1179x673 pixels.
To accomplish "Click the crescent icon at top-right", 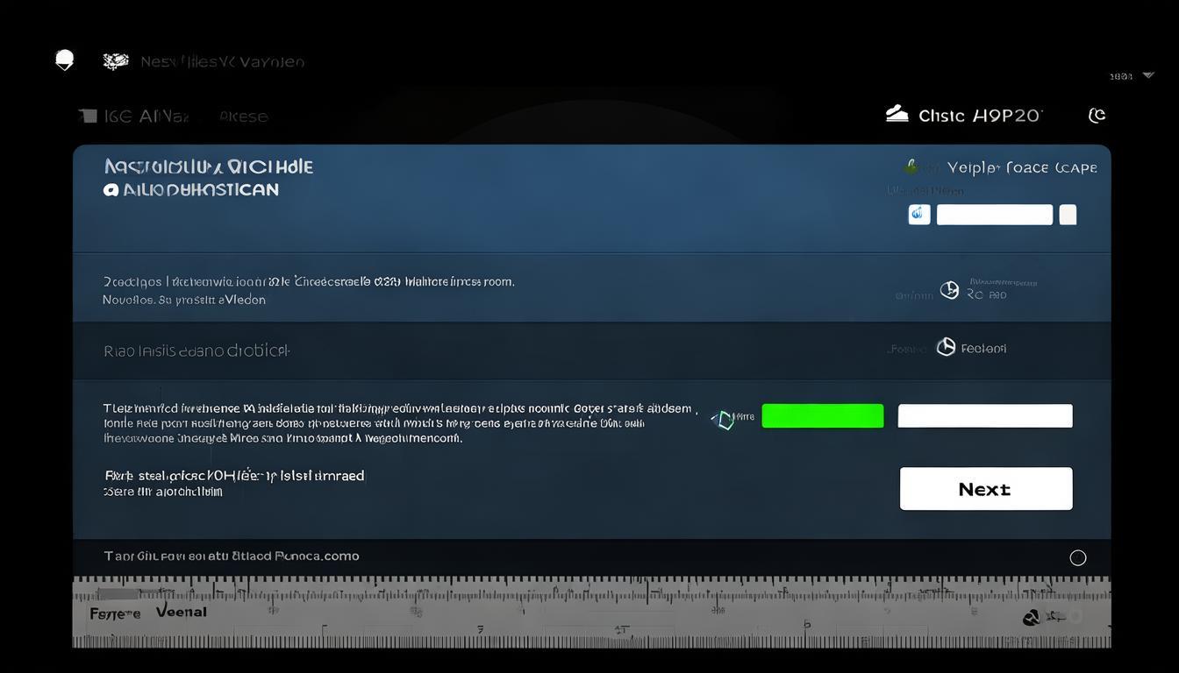I will point(1097,115).
